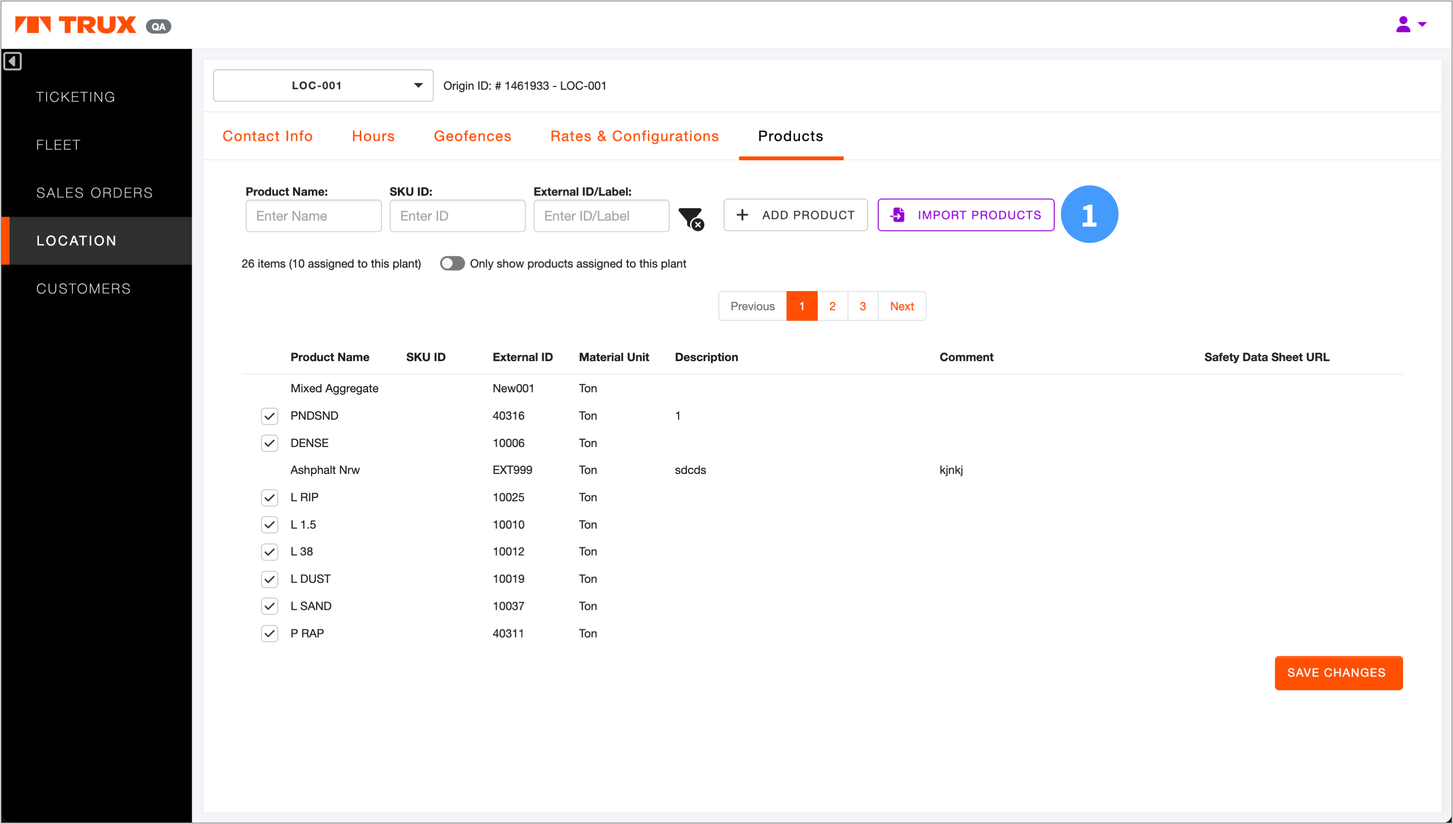Toggle the DENSE product checkbox
The height and width of the screenshot is (824, 1453).
click(270, 443)
